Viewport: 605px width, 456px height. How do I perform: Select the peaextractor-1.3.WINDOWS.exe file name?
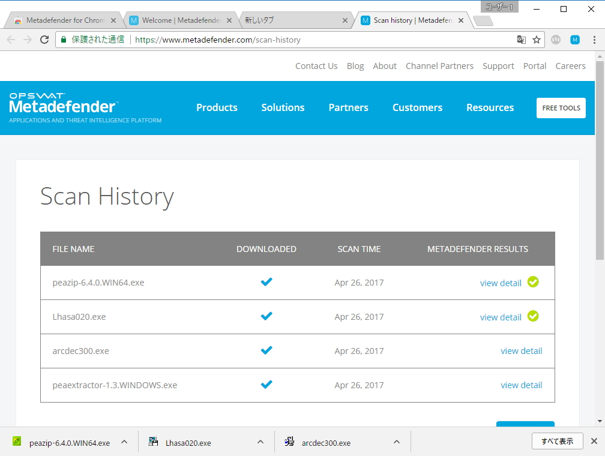115,385
